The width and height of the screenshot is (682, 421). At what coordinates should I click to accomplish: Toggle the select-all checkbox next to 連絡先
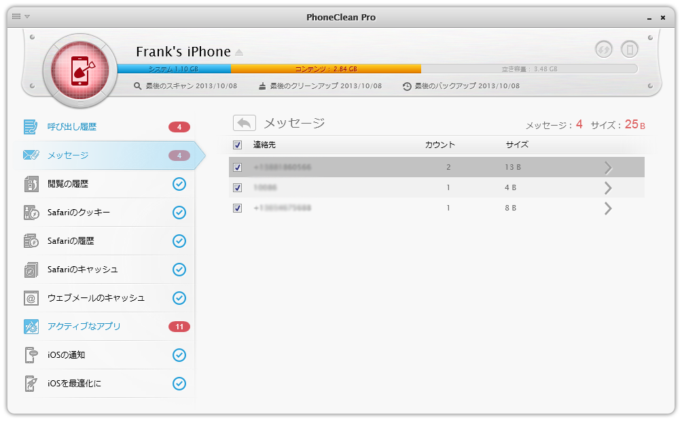point(238,145)
